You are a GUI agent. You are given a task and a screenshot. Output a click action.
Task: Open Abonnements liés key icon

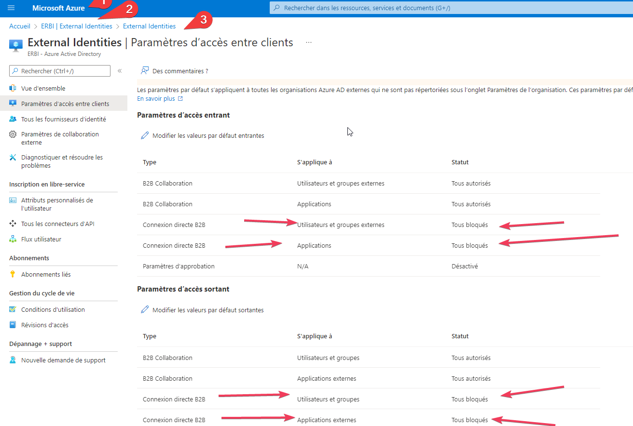13,274
